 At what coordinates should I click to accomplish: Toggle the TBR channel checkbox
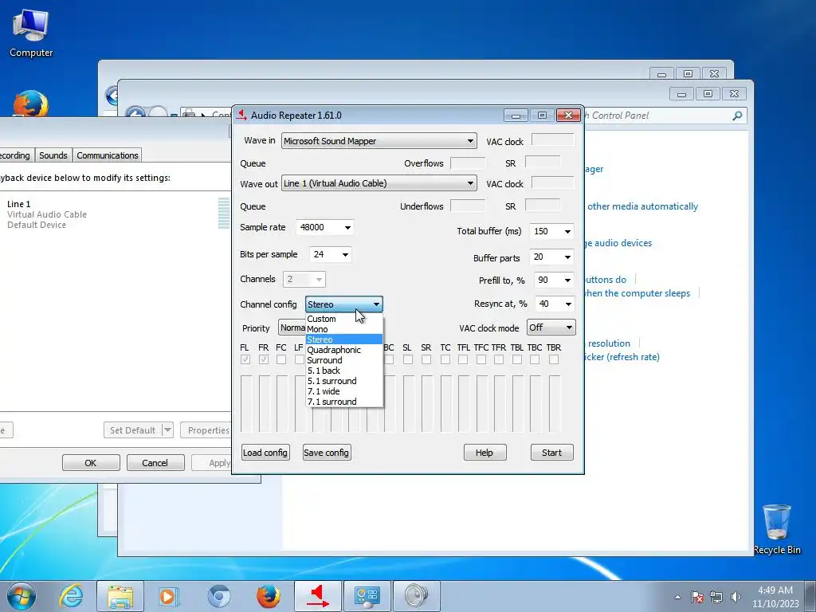tap(554, 359)
